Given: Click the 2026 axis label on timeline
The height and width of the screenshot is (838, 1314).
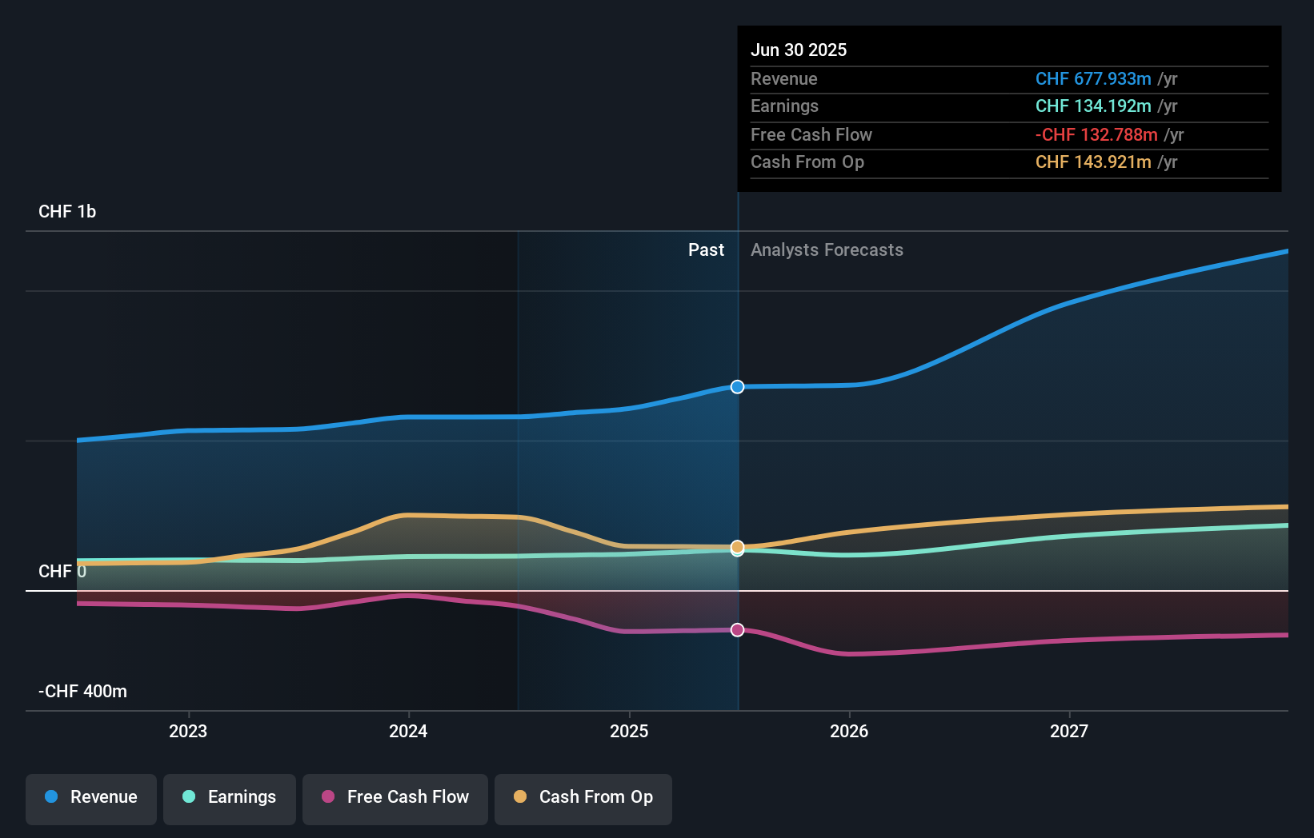Looking at the screenshot, I should (850, 730).
